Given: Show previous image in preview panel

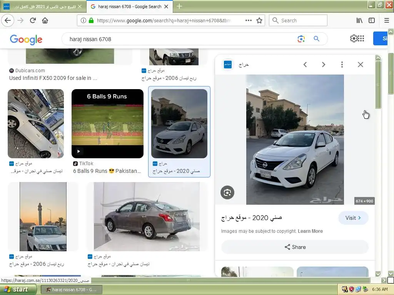Looking at the screenshot, I should point(305,65).
